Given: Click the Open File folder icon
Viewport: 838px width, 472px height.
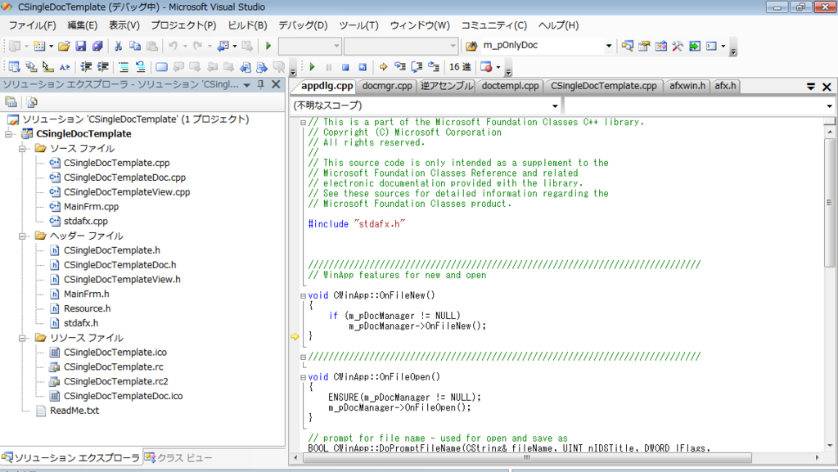Looking at the screenshot, I should [x=64, y=47].
